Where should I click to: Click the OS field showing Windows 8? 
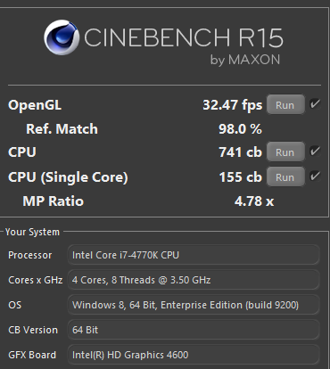194,305
